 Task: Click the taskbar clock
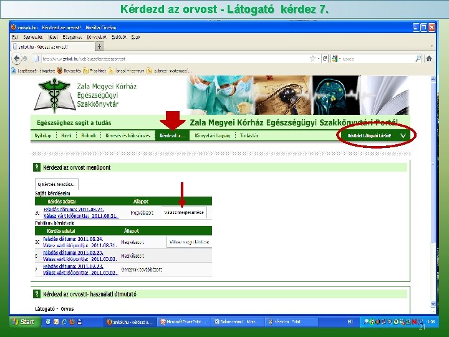[x=430, y=322]
